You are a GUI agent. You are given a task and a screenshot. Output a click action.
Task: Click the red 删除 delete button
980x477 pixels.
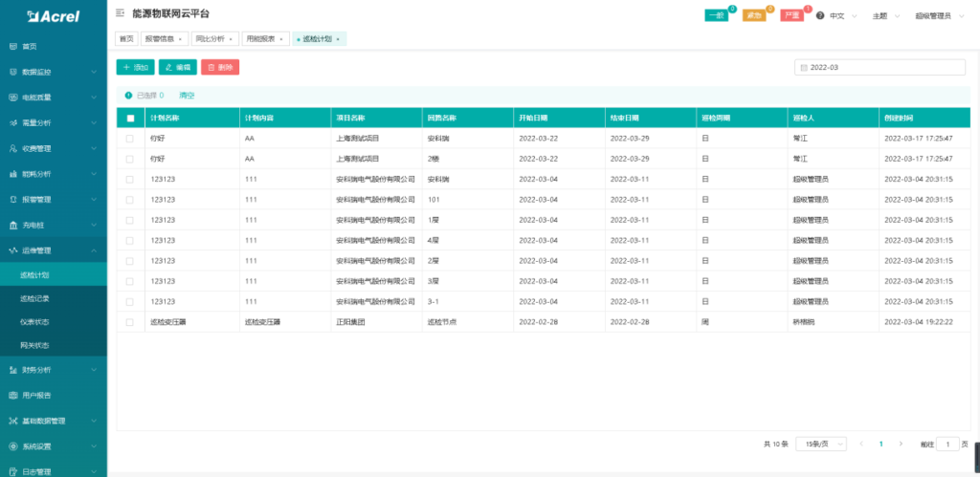click(x=220, y=68)
